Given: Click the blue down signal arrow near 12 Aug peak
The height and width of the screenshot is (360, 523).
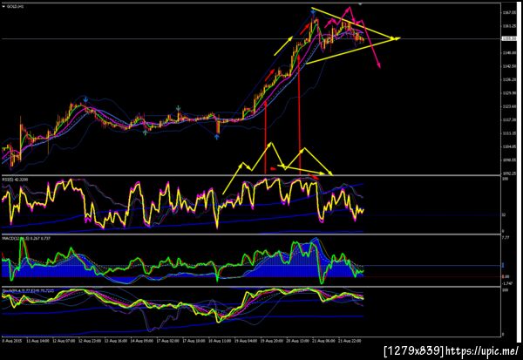Looking at the screenshot, I should coord(86,99).
